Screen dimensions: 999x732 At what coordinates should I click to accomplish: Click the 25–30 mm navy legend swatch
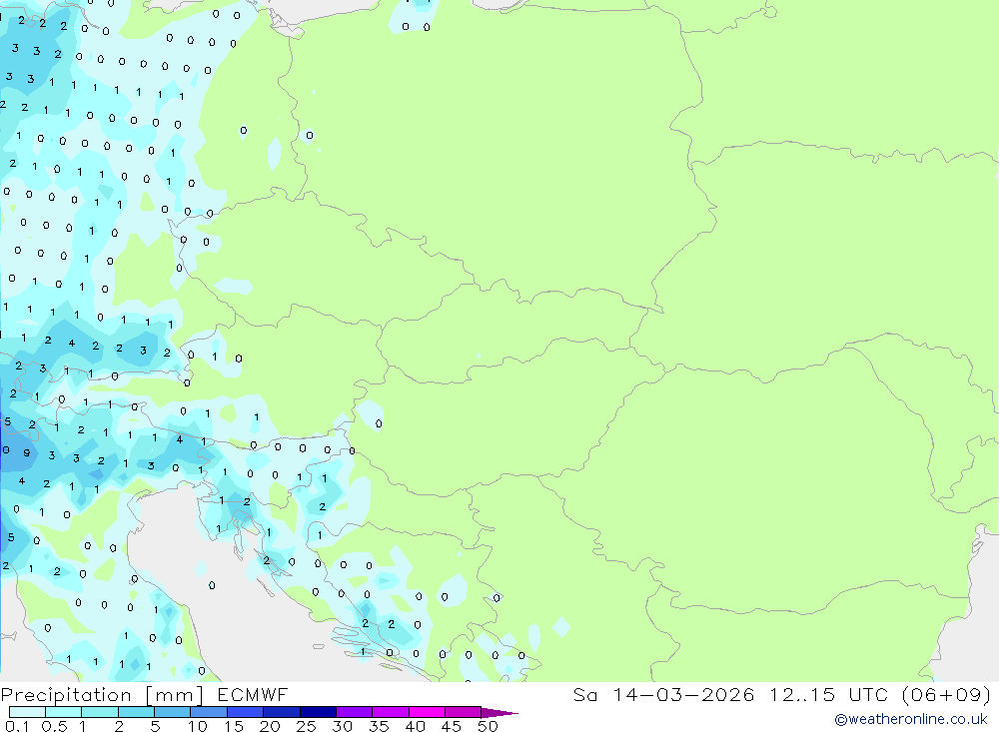(x=318, y=712)
